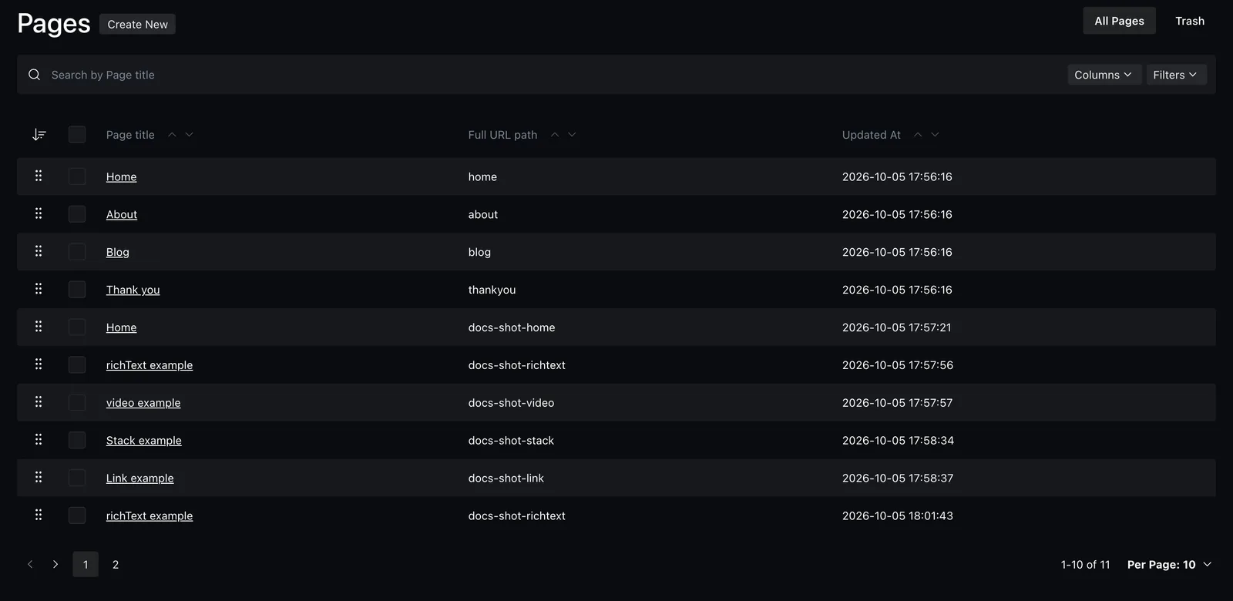Select the All Pages tab

click(x=1119, y=21)
